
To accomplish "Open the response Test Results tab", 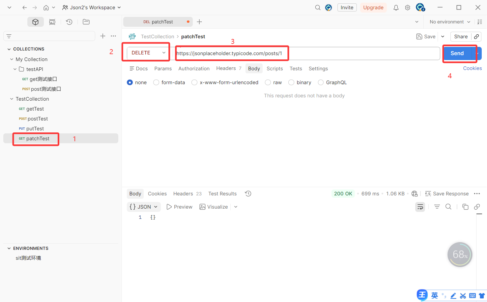I will coord(222,194).
